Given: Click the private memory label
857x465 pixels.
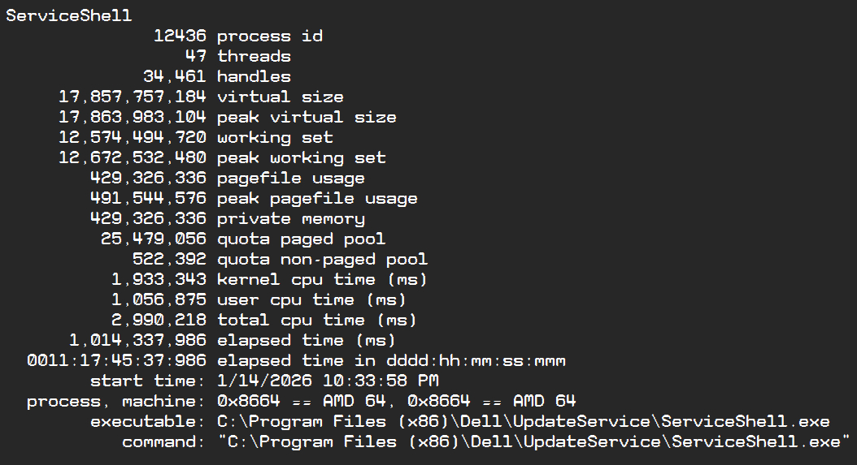Looking at the screenshot, I should tap(290, 218).
